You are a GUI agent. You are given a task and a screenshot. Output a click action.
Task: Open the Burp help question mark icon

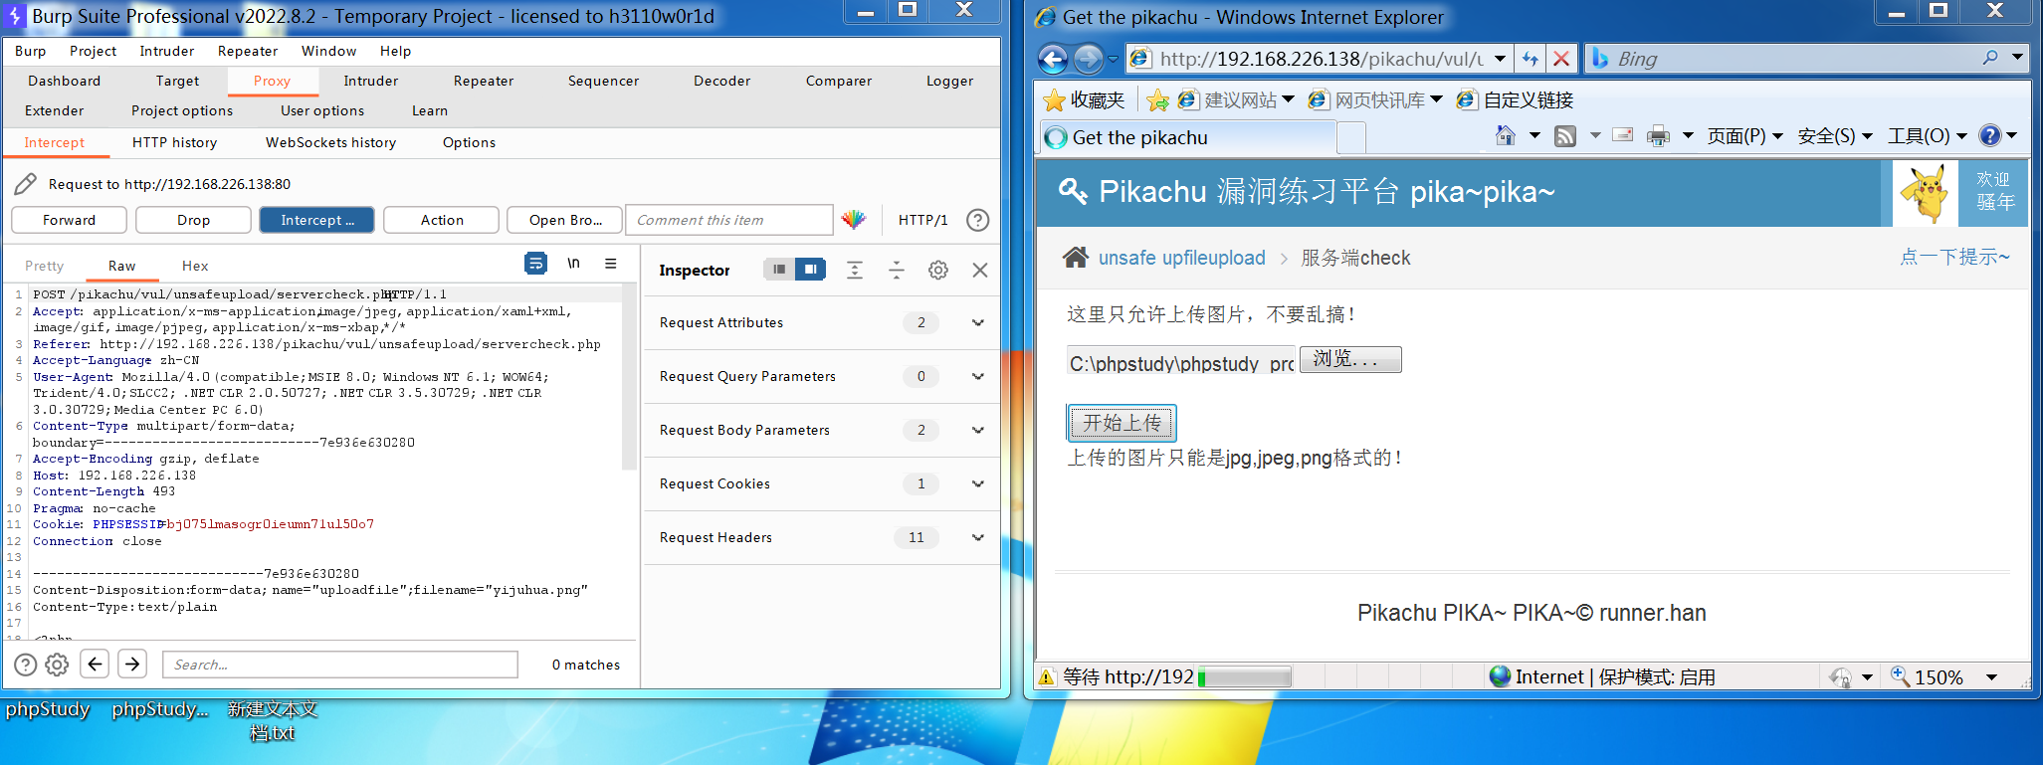pyautogui.click(x=978, y=220)
